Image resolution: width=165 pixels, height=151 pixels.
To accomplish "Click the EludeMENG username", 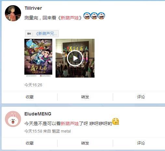I will 38,114.
